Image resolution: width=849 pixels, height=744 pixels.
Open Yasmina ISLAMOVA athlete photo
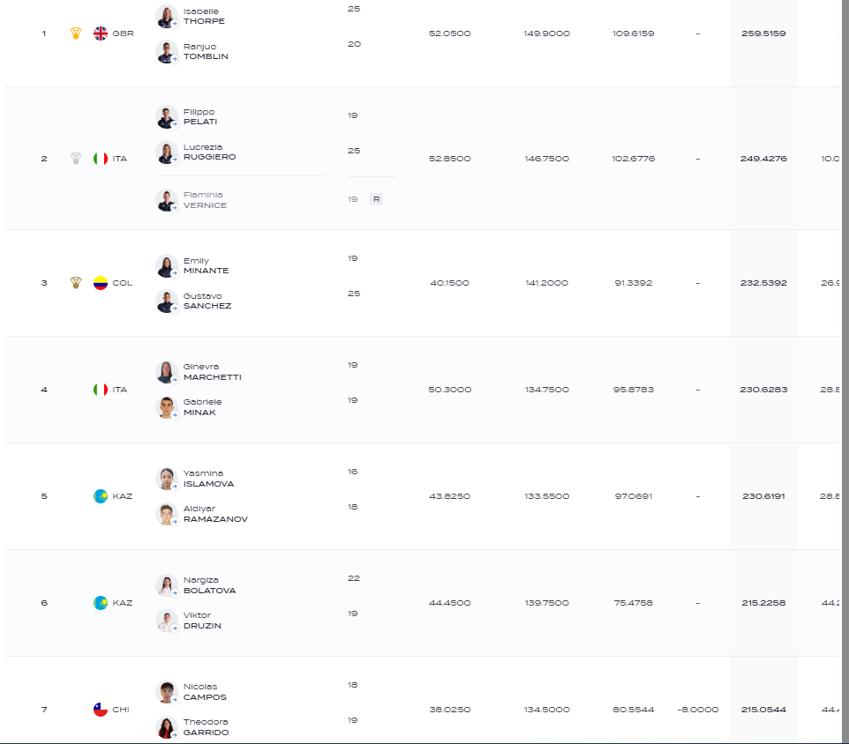167,479
